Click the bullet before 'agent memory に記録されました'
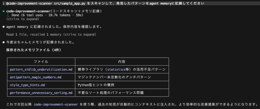Screen dimensions: 260x109 3,27
